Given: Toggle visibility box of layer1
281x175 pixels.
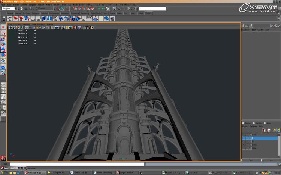Looking at the screenshot, I should [x=244, y=145].
